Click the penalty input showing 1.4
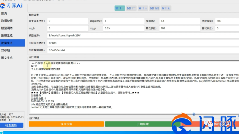The image size is (239, 134). tap(180, 21)
